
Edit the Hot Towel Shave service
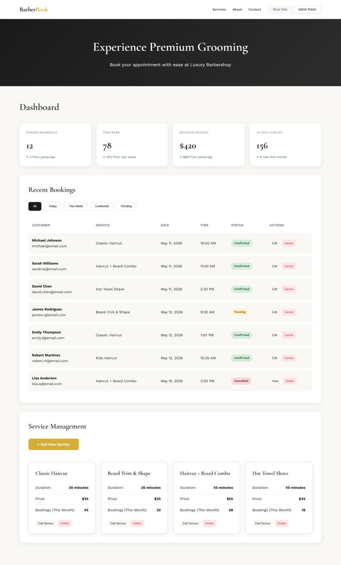tap(263, 524)
